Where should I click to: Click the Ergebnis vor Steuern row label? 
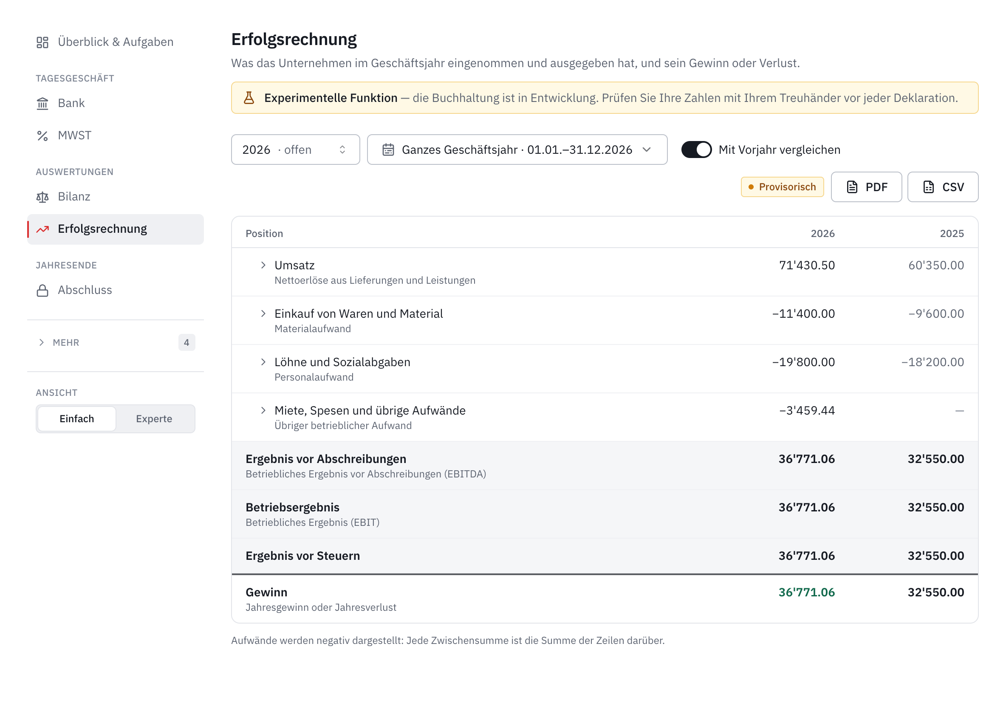point(302,556)
